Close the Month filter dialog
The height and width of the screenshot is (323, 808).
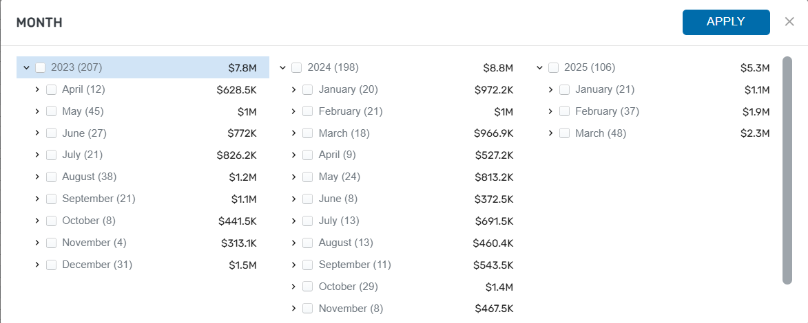[789, 22]
